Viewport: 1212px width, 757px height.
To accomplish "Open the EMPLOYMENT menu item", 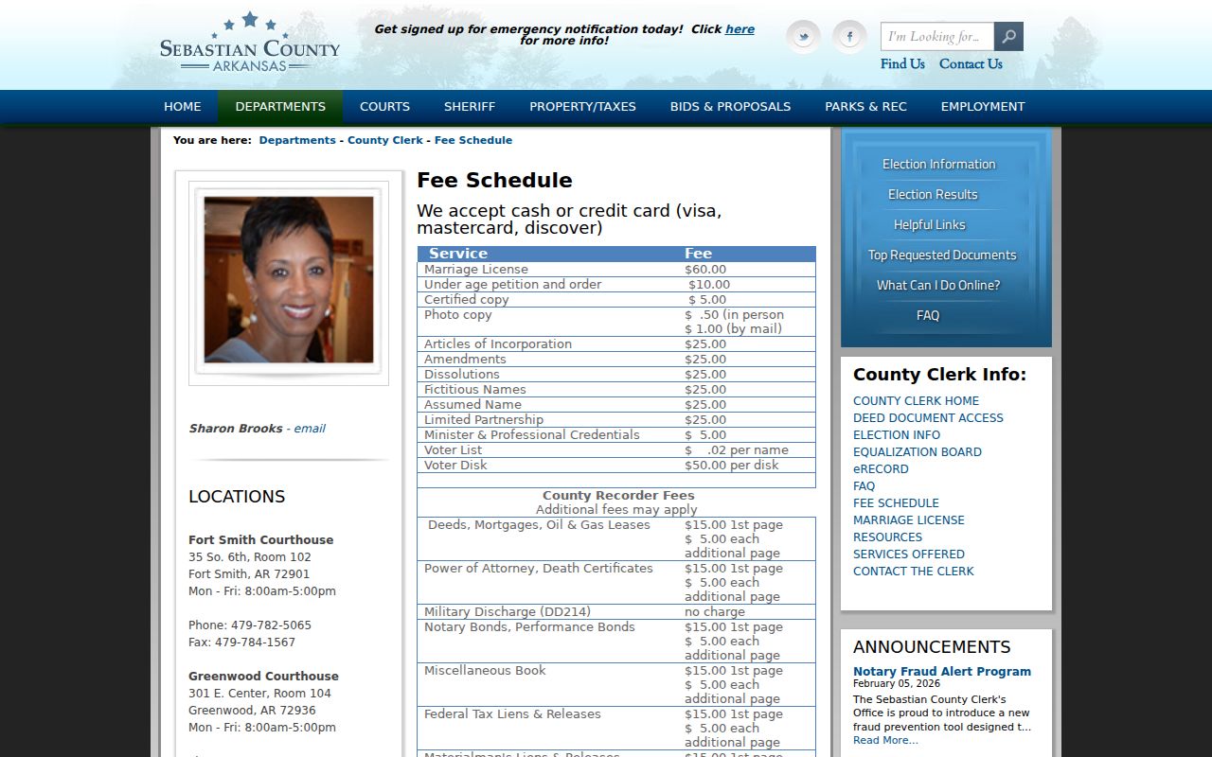I will coord(983,107).
